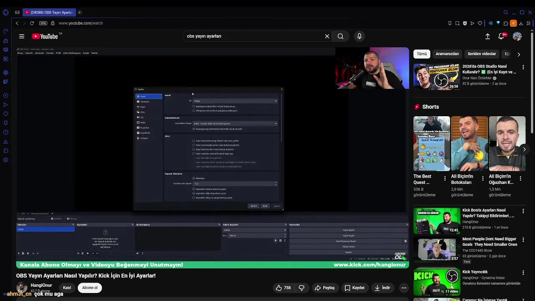Viewport: 535px width, 301px height.
Task: Check the third checkbox in the Çıkış section
Action: [194, 149]
